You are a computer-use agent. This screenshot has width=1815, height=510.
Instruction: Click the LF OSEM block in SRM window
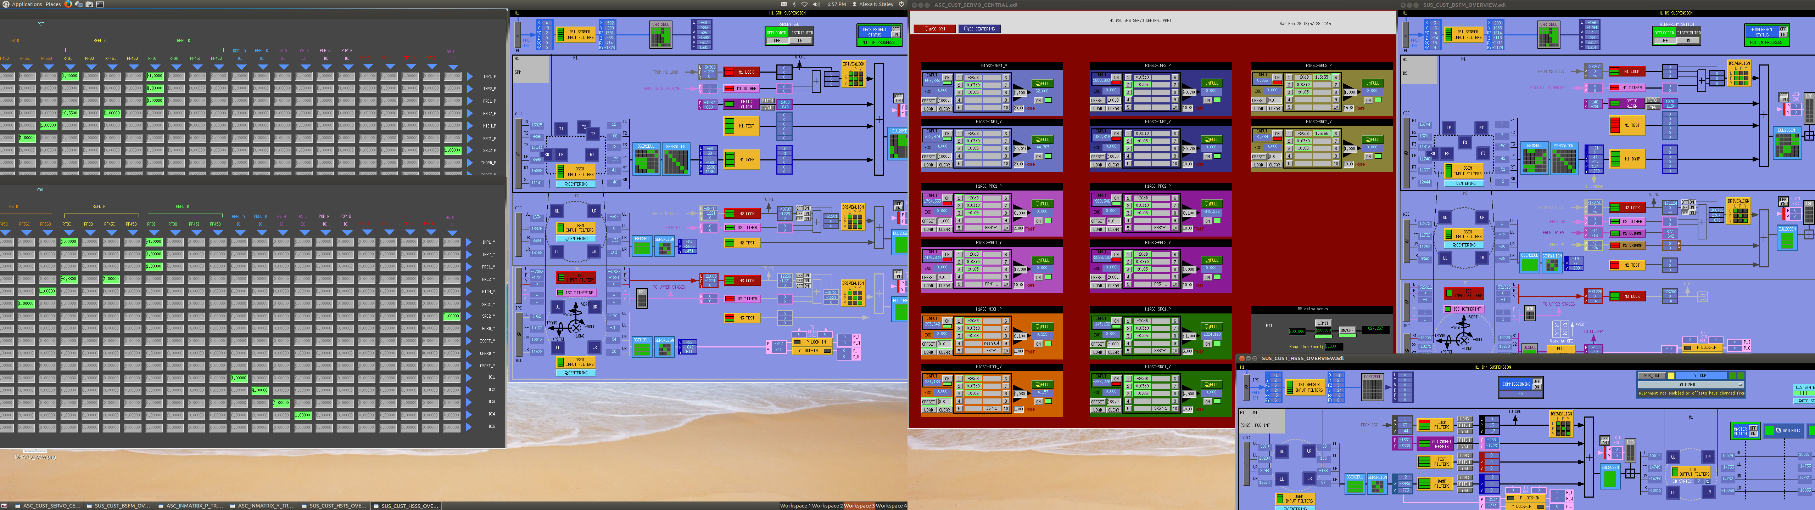562,154
